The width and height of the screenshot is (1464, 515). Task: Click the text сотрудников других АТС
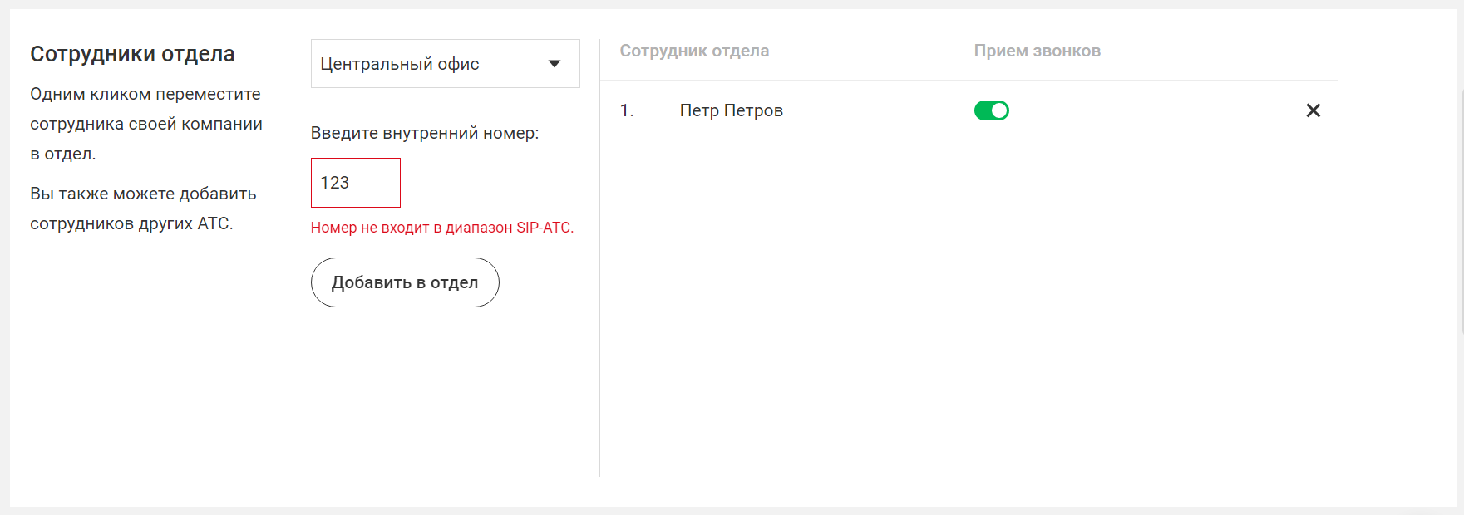point(131,223)
